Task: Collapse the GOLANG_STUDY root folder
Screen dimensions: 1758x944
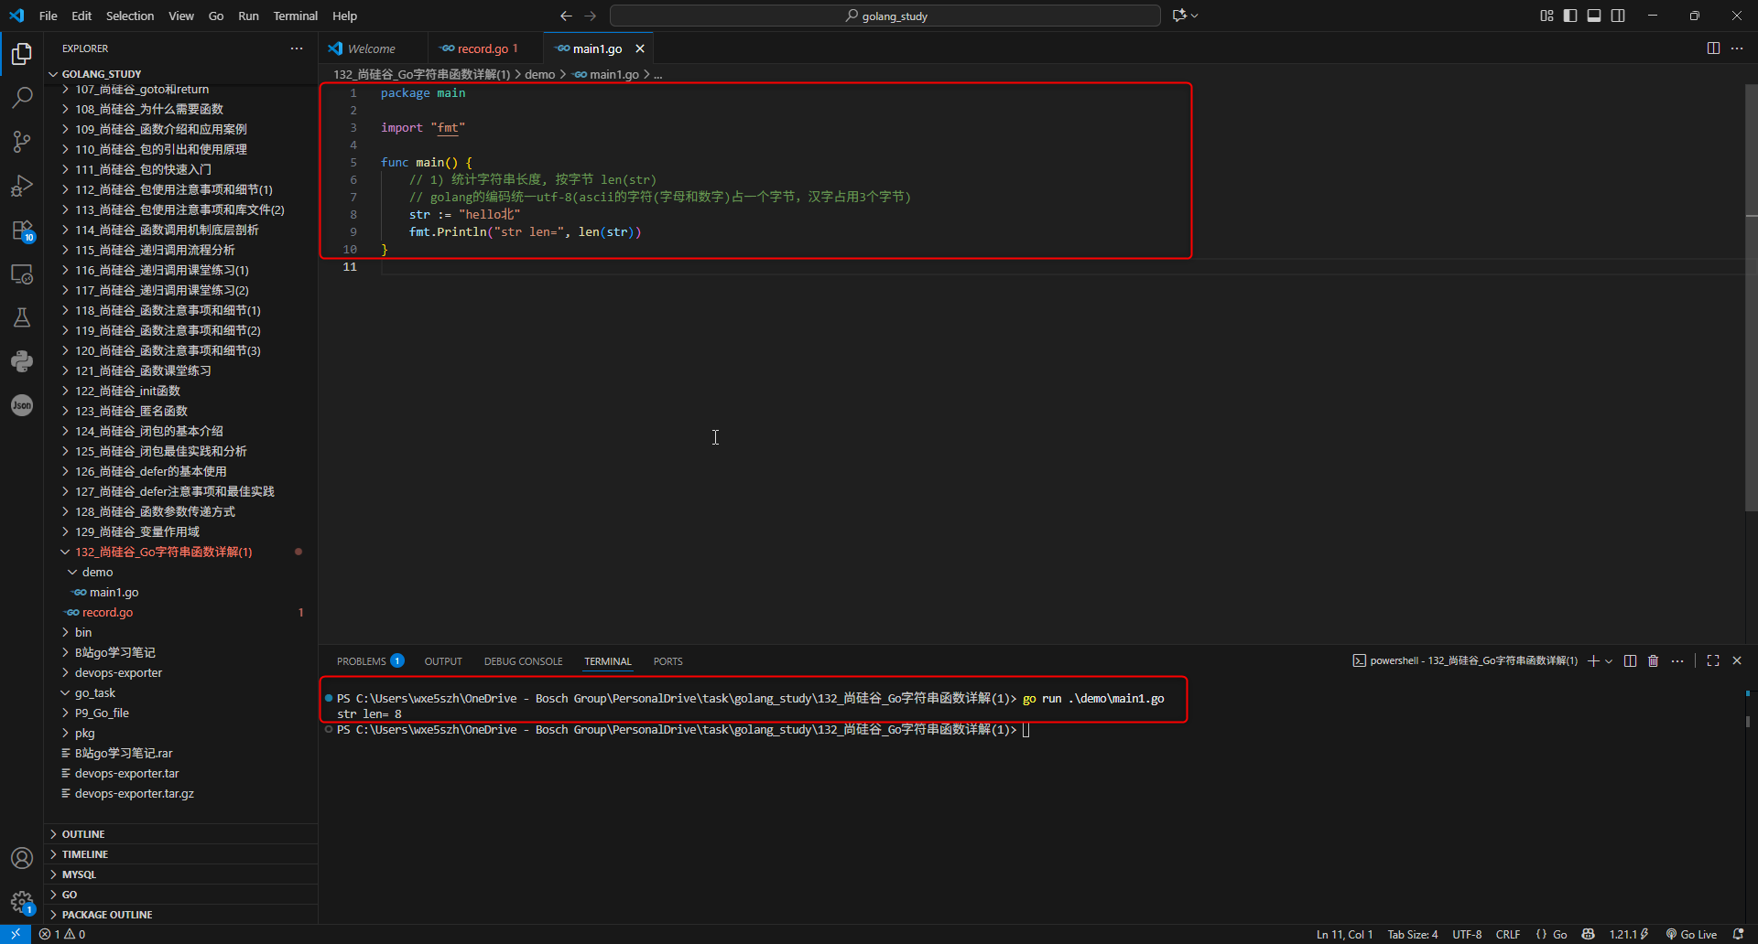Action: 53,74
